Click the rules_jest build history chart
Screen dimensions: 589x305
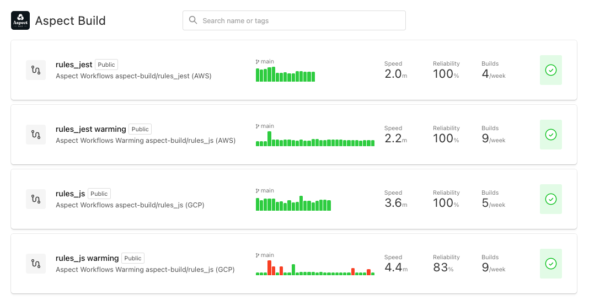(285, 74)
